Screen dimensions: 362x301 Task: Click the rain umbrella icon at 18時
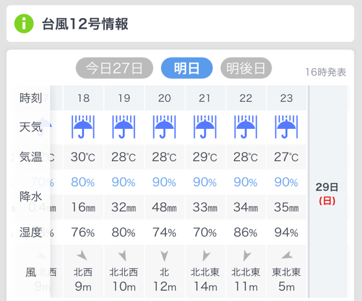(83, 127)
